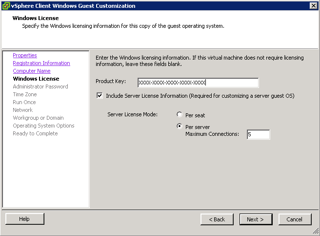Click the Workgroup or Domain step
Viewport: 320px width, 236px height.
coord(38,118)
